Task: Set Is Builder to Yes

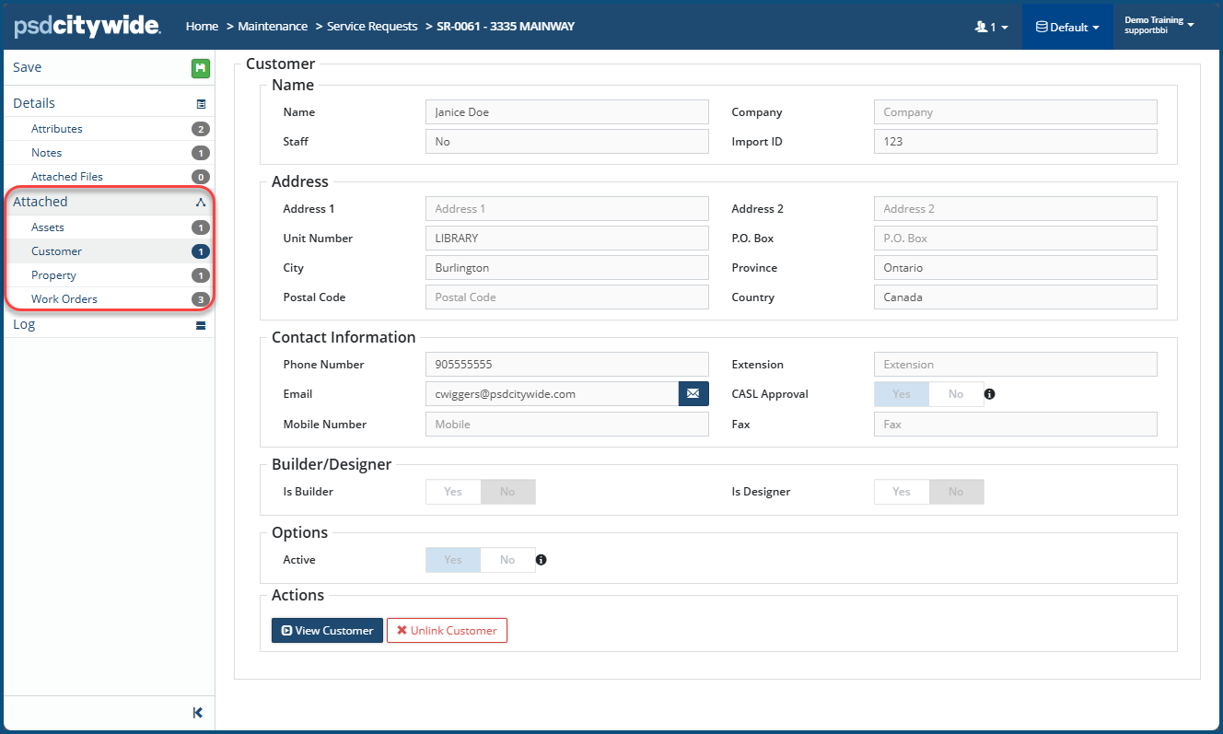Action: [453, 492]
